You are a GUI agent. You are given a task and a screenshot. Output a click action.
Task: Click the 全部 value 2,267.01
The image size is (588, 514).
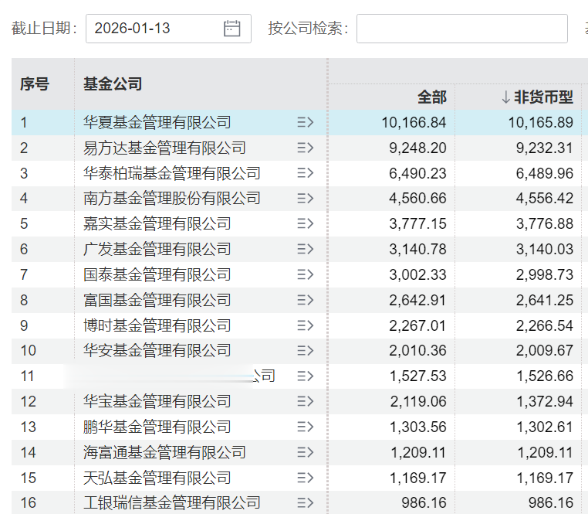[x=417, y=325]
